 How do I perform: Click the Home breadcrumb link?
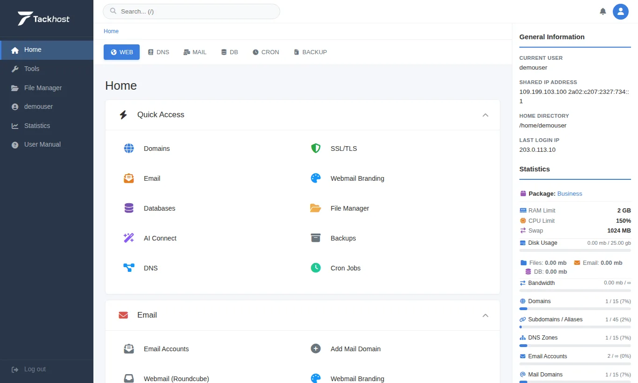pyautogui.click(x=111, y=31)
